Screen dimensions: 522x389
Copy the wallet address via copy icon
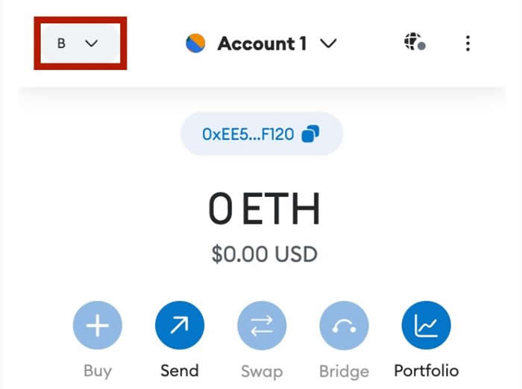click(310, 134)
